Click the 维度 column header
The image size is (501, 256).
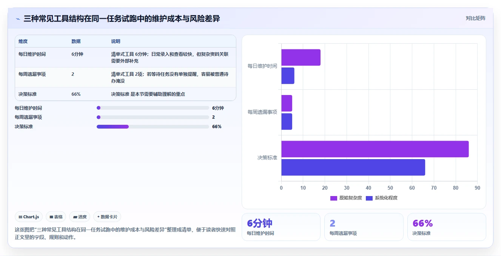(x=23, y=41)
